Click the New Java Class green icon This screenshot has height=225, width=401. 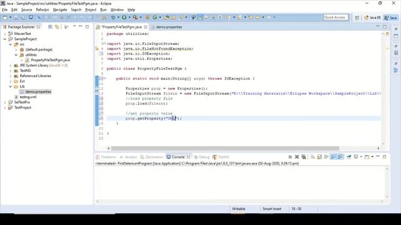[x=155, y=17]
